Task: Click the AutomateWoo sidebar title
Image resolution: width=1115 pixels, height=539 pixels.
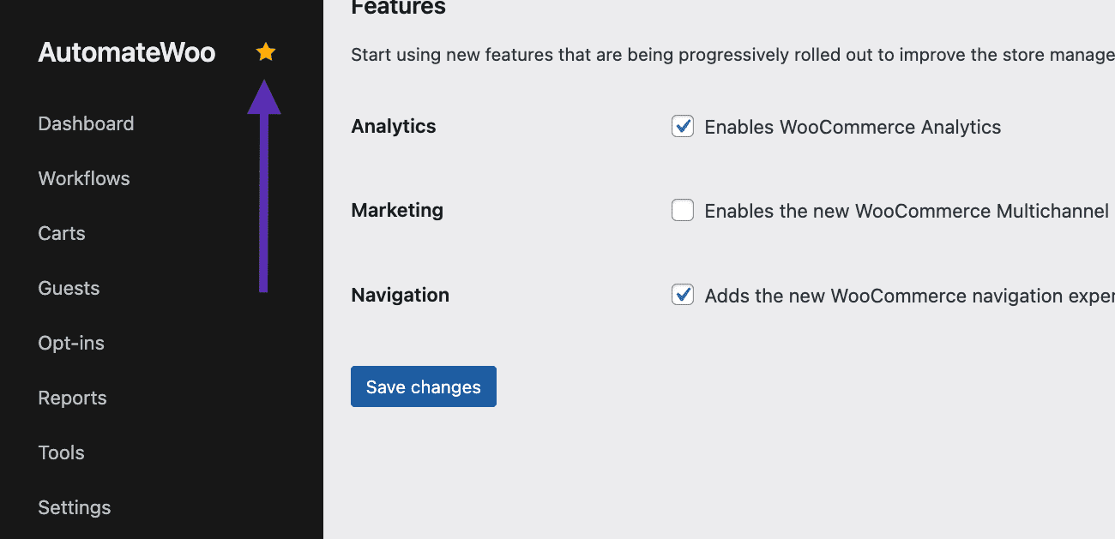Action: pyautogui.click(x=127, y=52)
